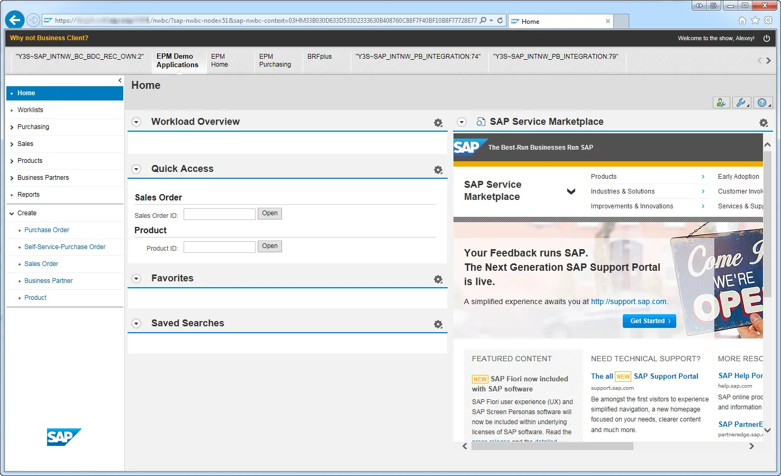This screenshot has height=476, width=781.
Task: Collapse the Workload Overview panel
Action: [x=137, y=122]
